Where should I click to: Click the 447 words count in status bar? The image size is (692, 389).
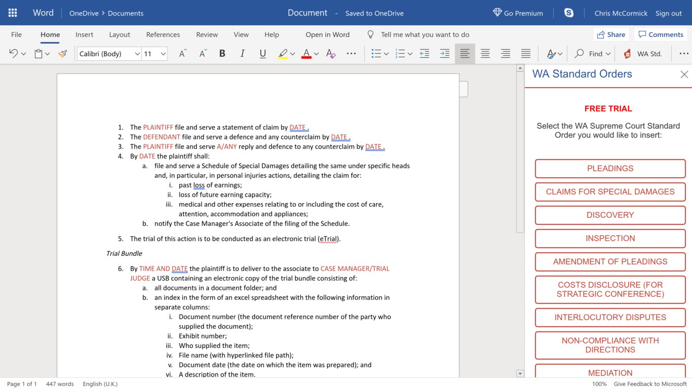[x=60, y=384]
